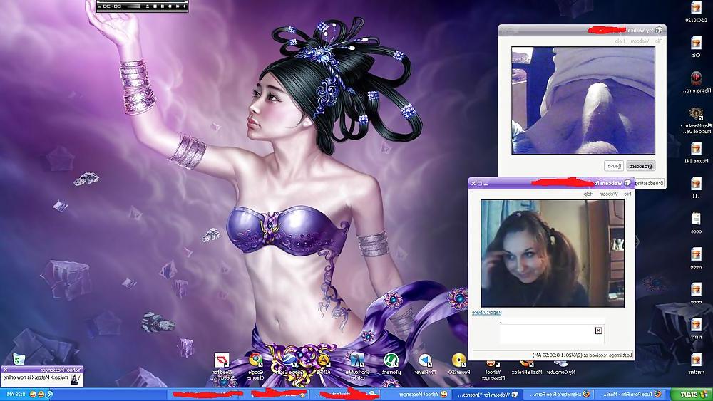Select the µTorrent desktop shortcut
The image size is (713, 401).
point(391,364)
